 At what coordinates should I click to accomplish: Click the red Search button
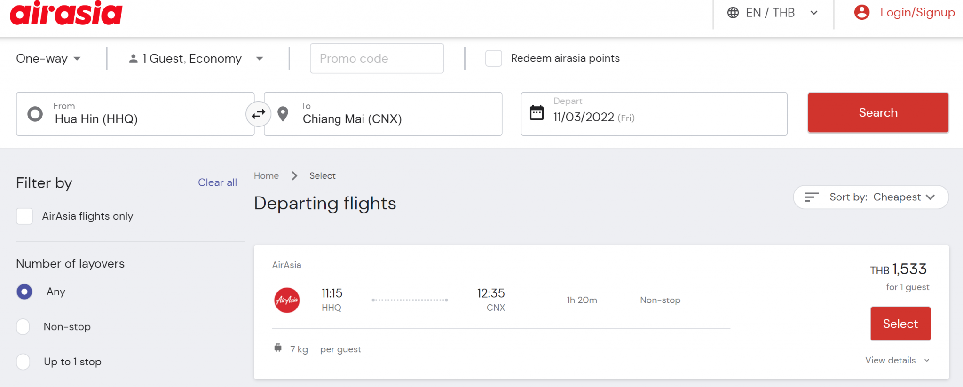pyautogui.click(x=878, y=112)
